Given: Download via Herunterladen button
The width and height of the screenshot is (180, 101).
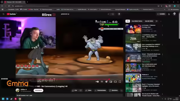Looking at the screenshot, I should click(x=100, y=90).
